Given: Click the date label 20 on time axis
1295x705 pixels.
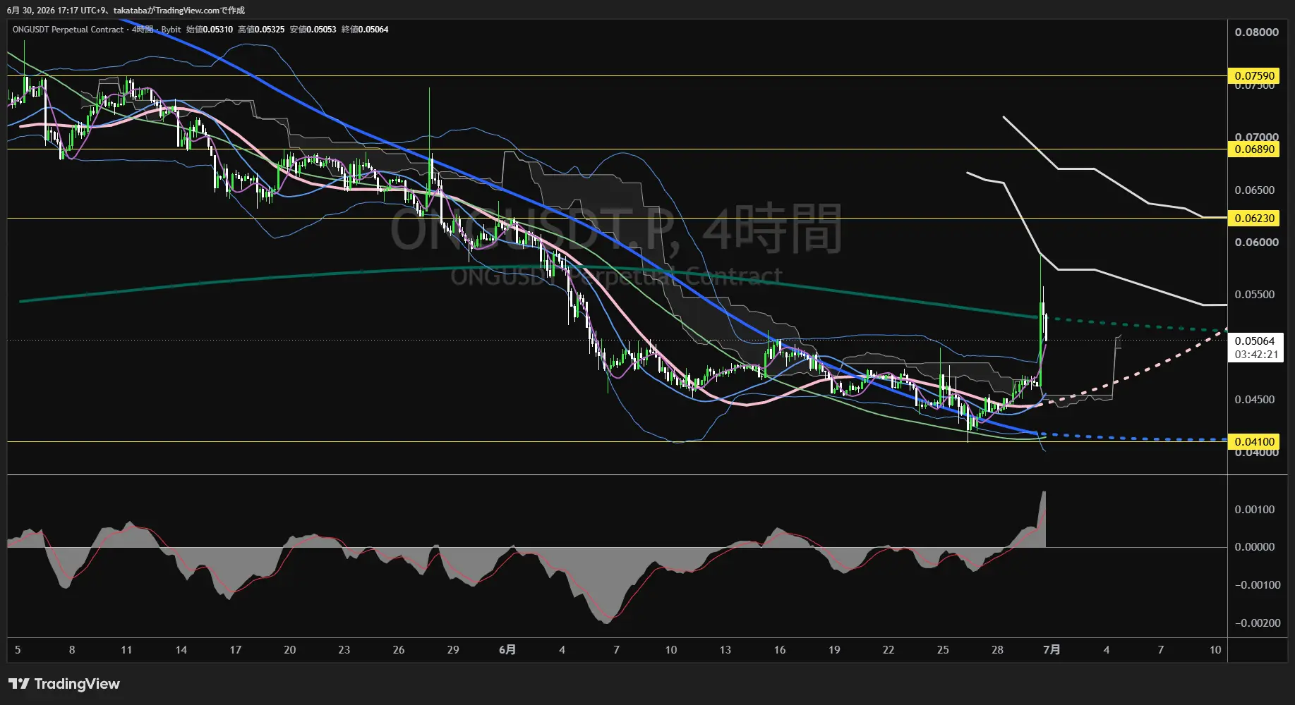Looking at the screenshot, I should [x=290, y=650].
